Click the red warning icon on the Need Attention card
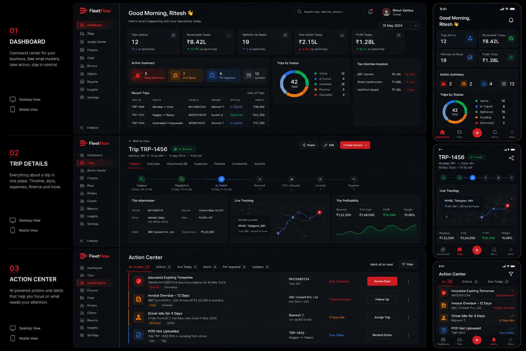 click(138, 75)
